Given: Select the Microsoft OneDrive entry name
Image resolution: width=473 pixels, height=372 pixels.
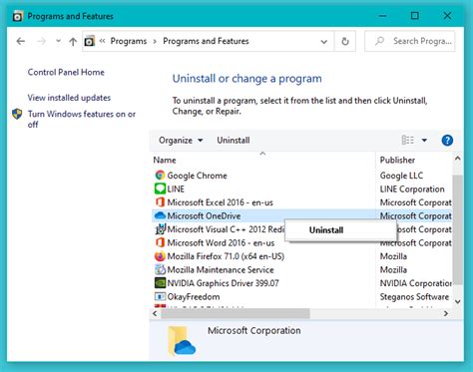Looking at the screenshot, I should pos(204,216).
